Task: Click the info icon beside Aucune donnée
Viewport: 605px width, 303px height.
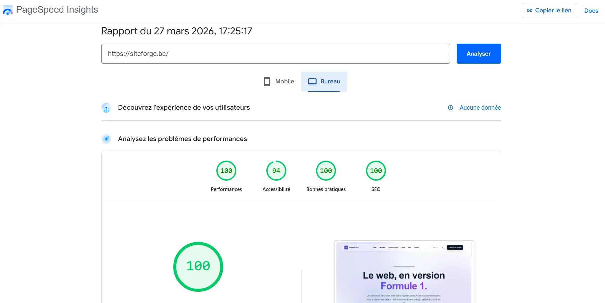Action: tap(451, 108)
